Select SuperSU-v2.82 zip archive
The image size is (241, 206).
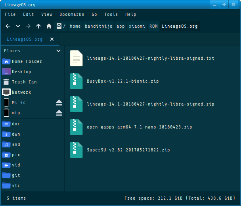point(128,150)
